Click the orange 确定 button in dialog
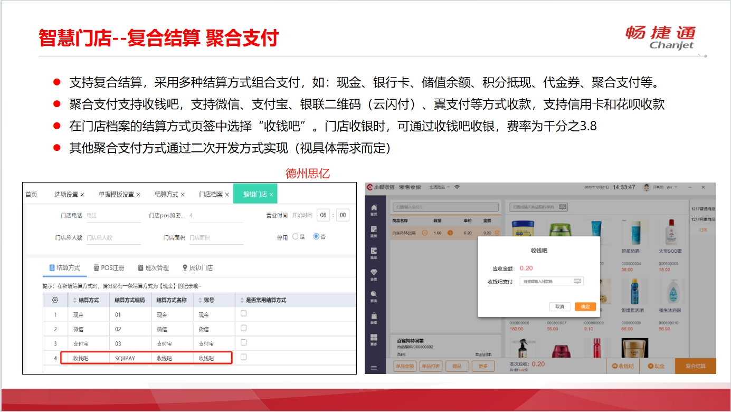Image resolution: width=731 pixels, height=412 pixels. coord(585,306)
